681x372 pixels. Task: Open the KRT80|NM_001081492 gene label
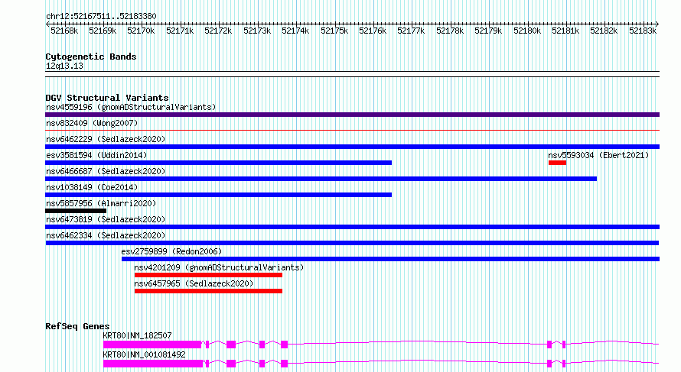tap(144, 354)
